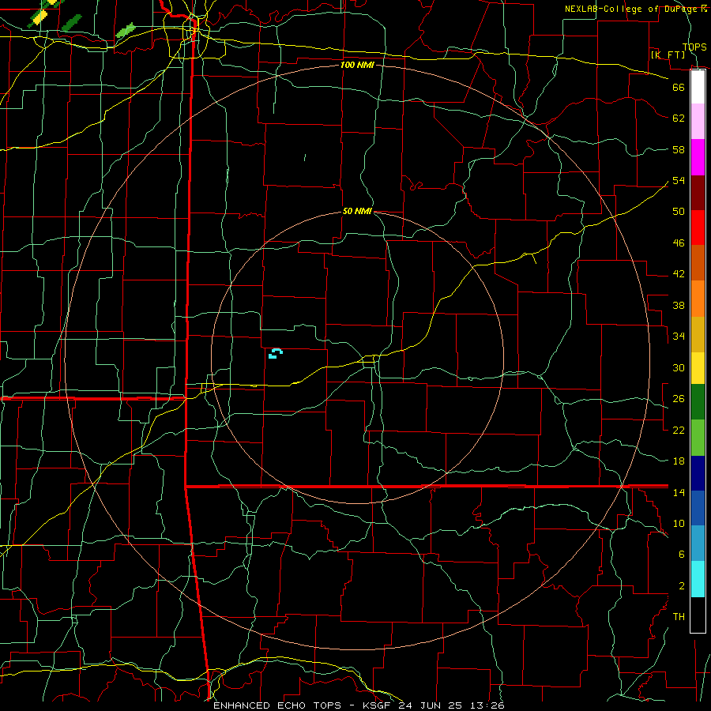Click the black TH threshold swatch
Viewport: 711px width, 711px height.
[x=698, y=615]
